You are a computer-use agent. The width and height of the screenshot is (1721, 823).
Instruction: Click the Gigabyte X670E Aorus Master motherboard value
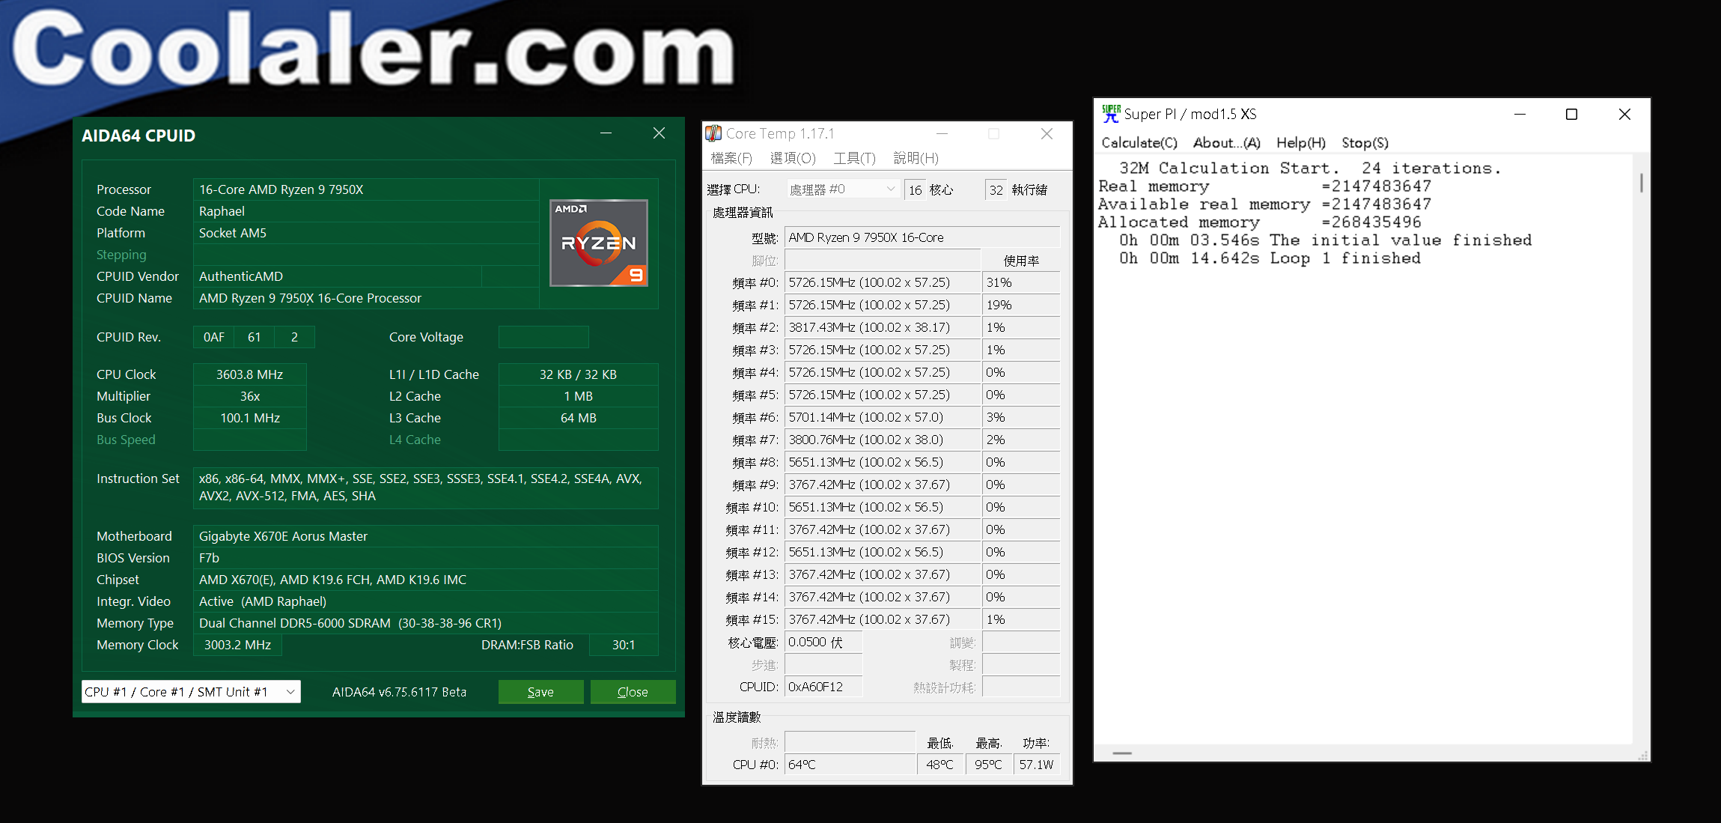click(x=425, y=536)
